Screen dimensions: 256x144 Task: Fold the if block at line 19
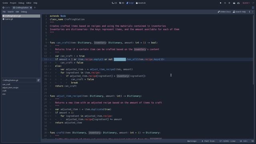48,76
